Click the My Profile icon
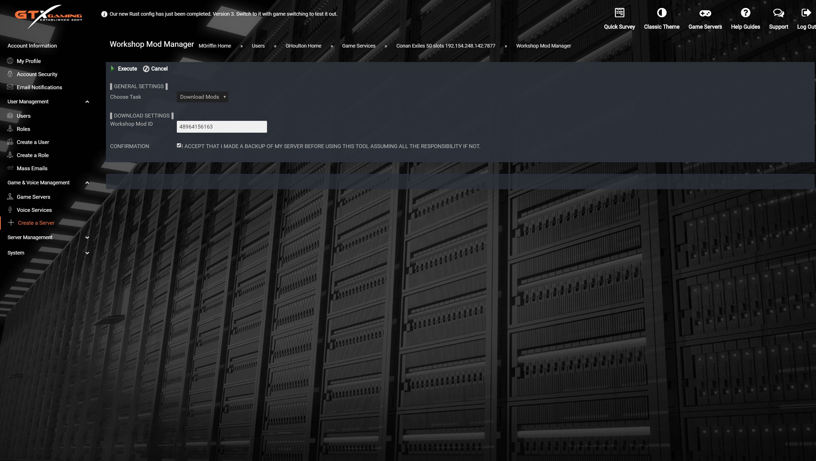Screen dimensions: 816x461 click(10, 60)
